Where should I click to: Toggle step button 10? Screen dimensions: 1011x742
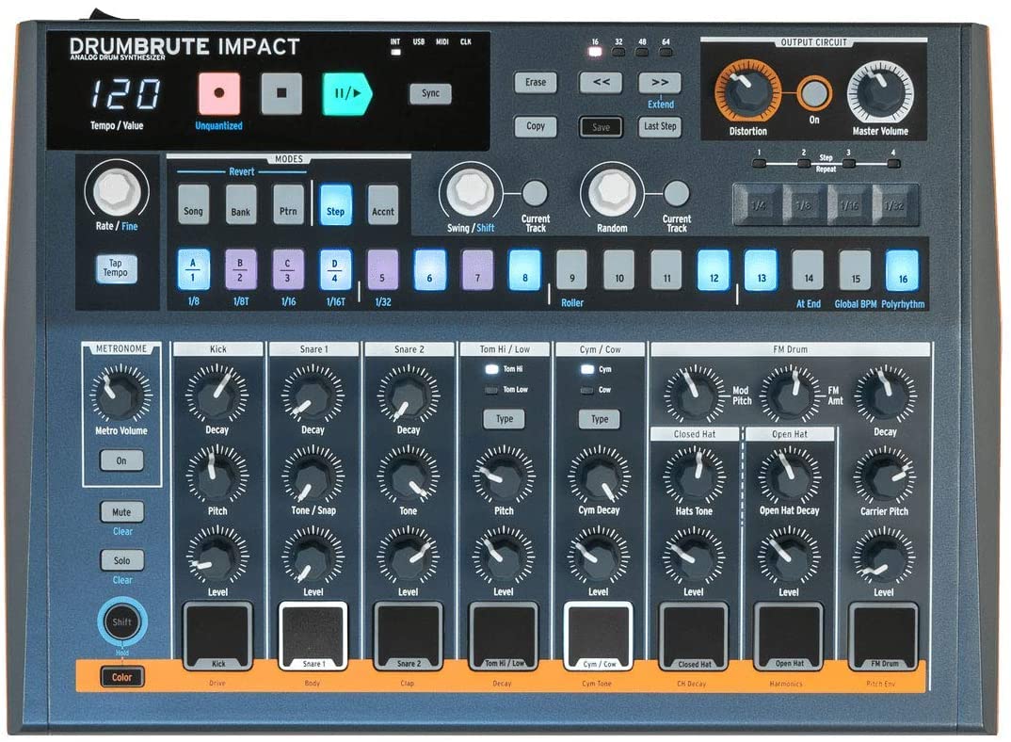tap(619, 269)
